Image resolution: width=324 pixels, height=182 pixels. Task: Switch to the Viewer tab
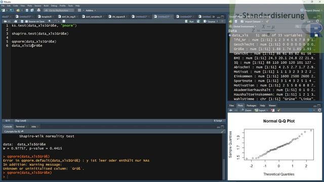click(x=272, y=106)
